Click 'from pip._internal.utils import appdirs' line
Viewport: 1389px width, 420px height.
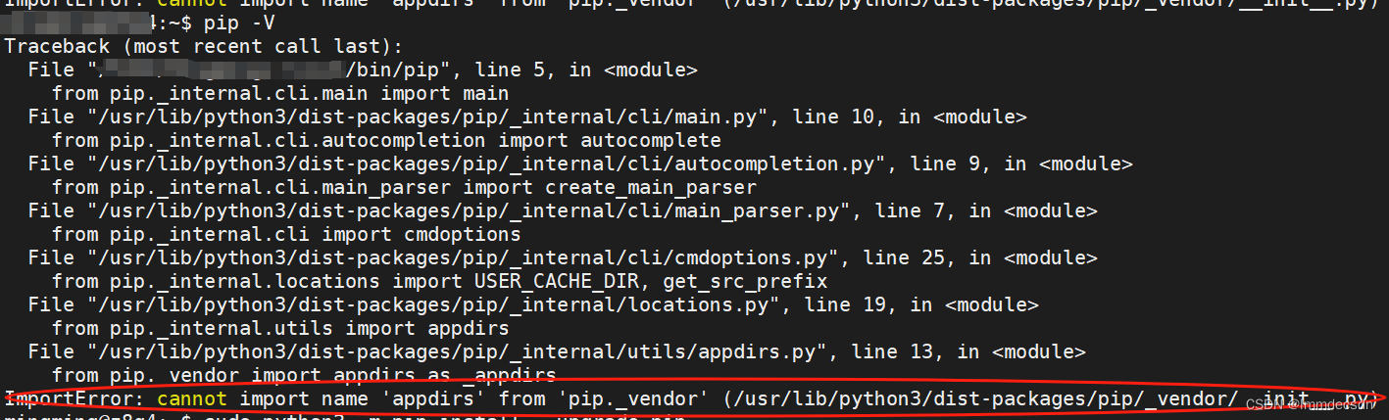[280, 328]
